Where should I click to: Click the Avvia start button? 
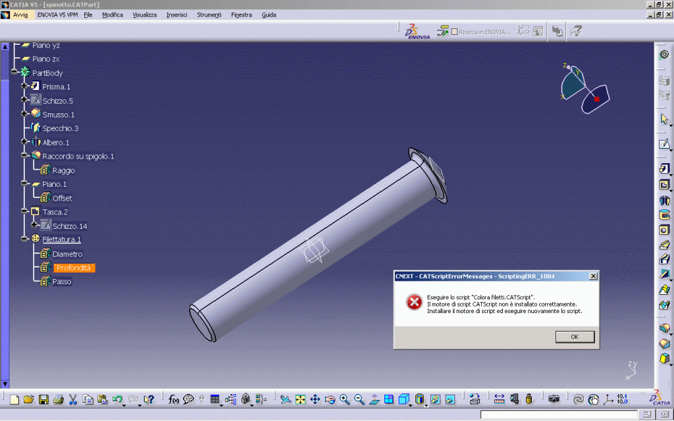point(20,14)
